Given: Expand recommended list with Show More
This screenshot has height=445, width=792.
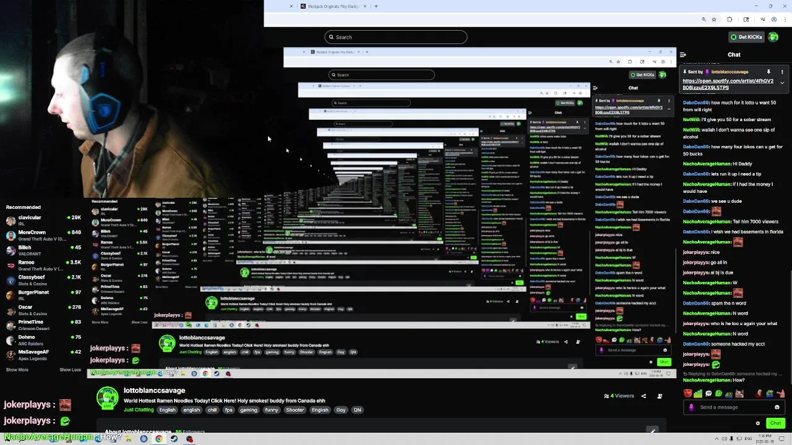Looking at the screenshot, I should [x=17, y=370].
